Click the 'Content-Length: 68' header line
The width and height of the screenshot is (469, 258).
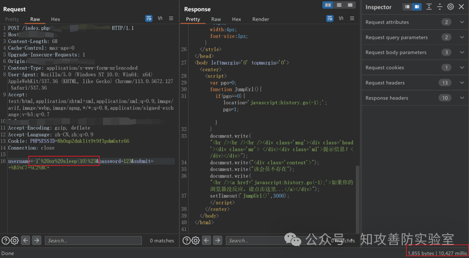(x=33, y=41)
